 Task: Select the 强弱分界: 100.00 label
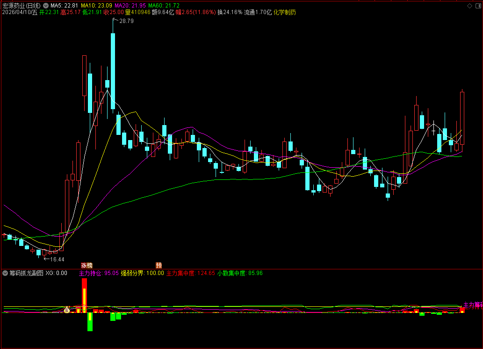point(142,273)
